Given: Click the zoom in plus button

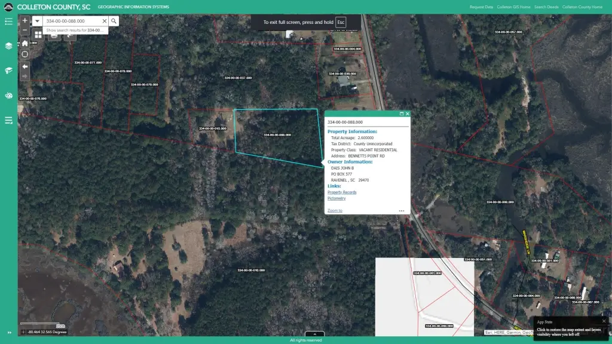Looking at the screenshot, I should click(x=25, y=20).
